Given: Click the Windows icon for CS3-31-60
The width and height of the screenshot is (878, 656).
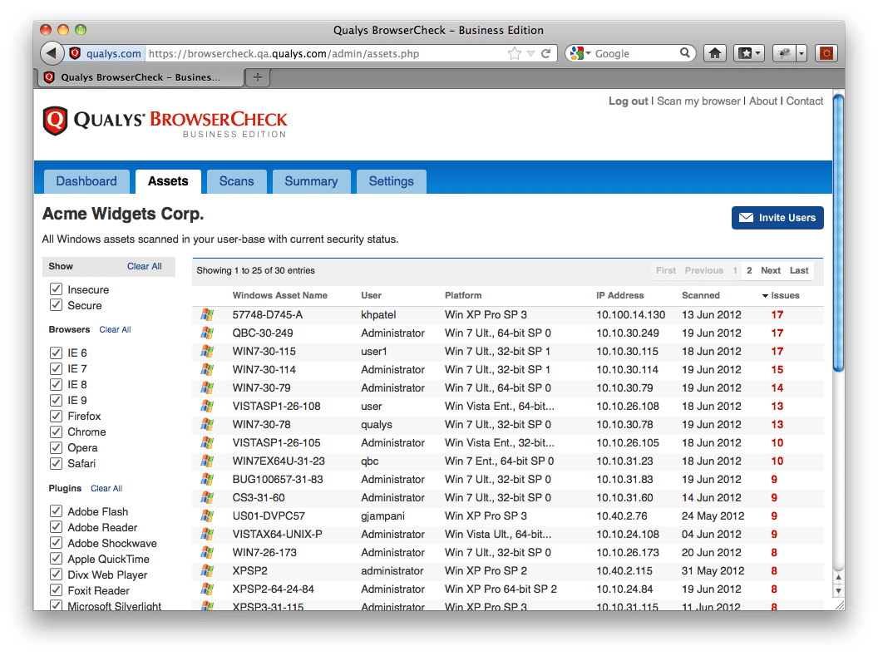Looking at the screenshot, I should [x=207, y=497].
